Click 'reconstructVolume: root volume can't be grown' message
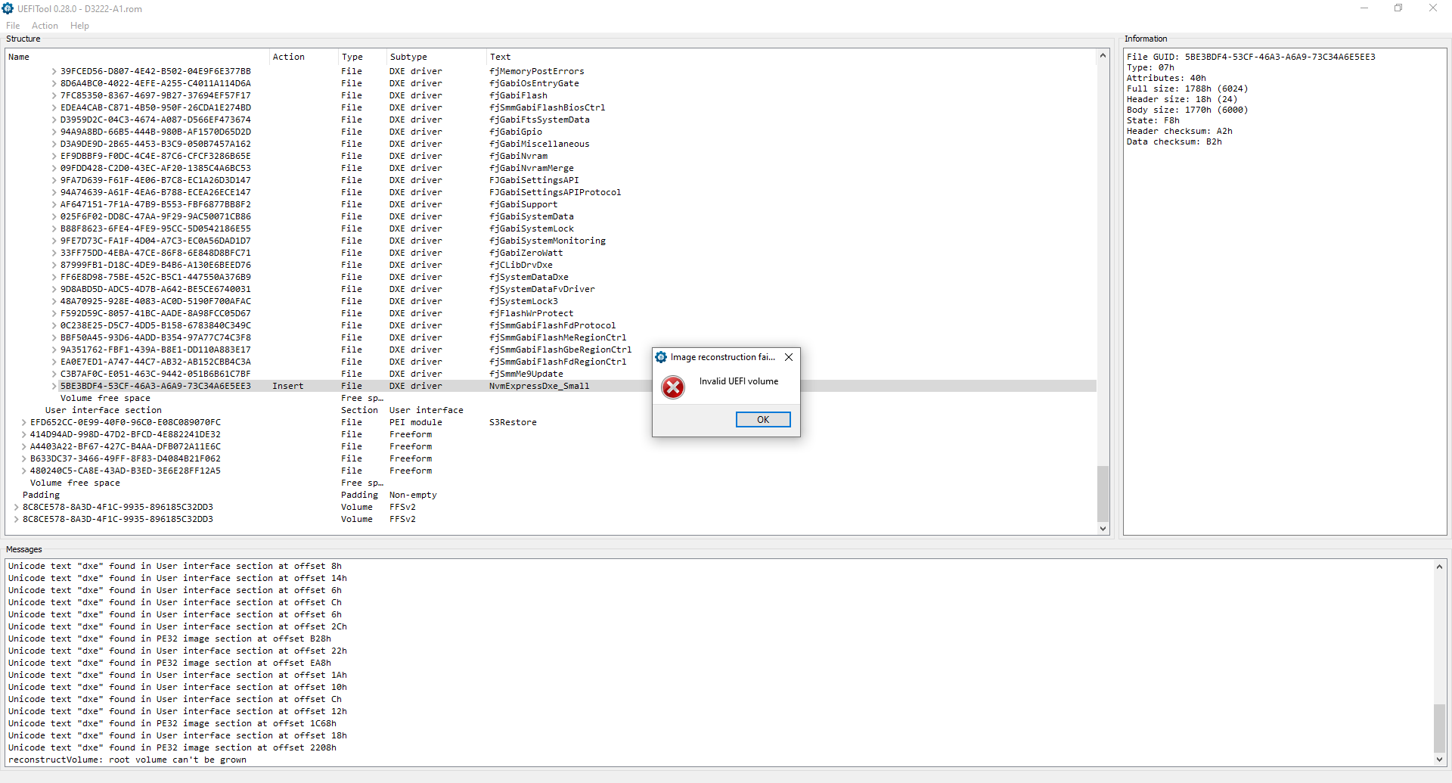Screen dimensions: 1452x783 click(127, 760)
